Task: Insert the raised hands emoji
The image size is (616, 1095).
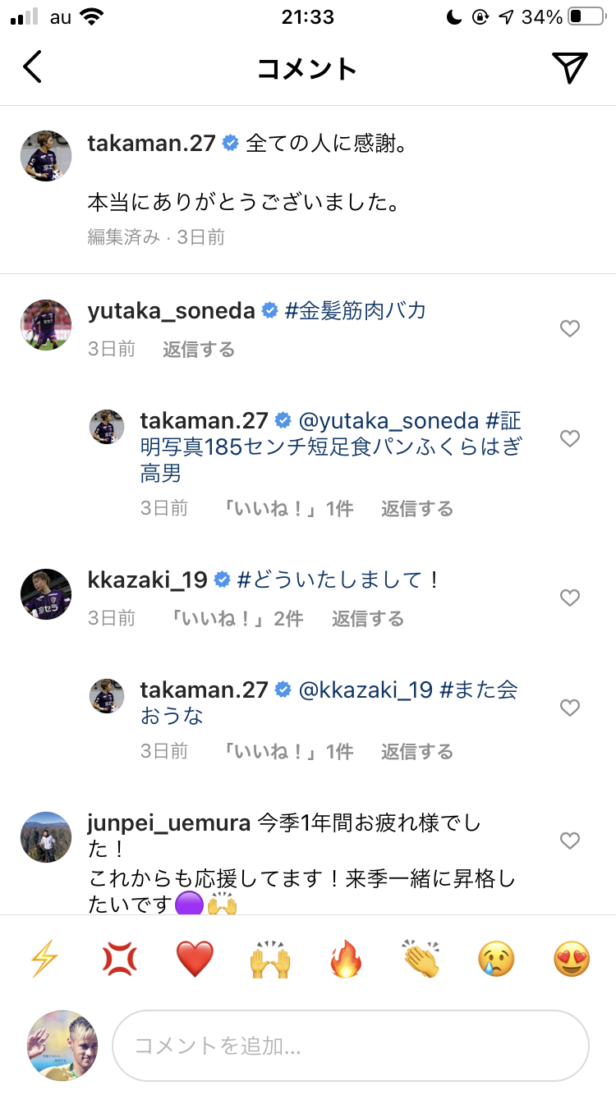Action: (x=270, y=959)
